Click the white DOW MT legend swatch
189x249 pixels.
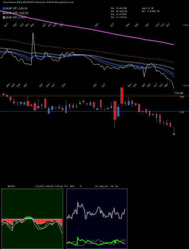(x=4, y=13)
